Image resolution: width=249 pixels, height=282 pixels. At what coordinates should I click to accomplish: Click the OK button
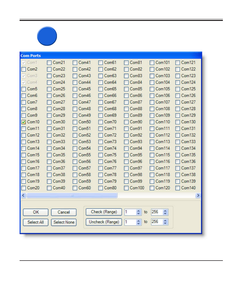[36, 212]
